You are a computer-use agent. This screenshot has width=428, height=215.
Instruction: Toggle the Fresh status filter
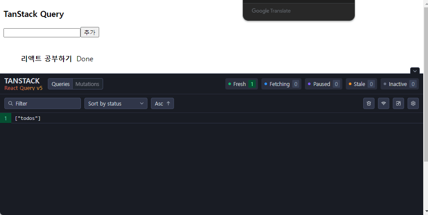(x=241, y=84)
